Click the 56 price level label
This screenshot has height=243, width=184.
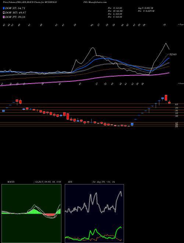(176, 111)
